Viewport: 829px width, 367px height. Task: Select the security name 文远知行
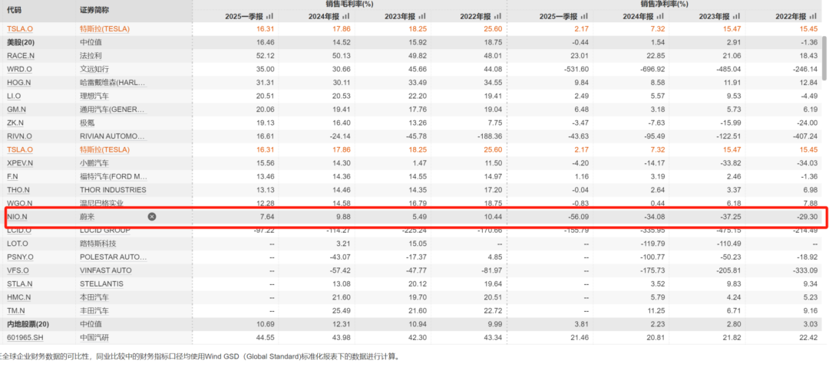[x=94, y=69]
